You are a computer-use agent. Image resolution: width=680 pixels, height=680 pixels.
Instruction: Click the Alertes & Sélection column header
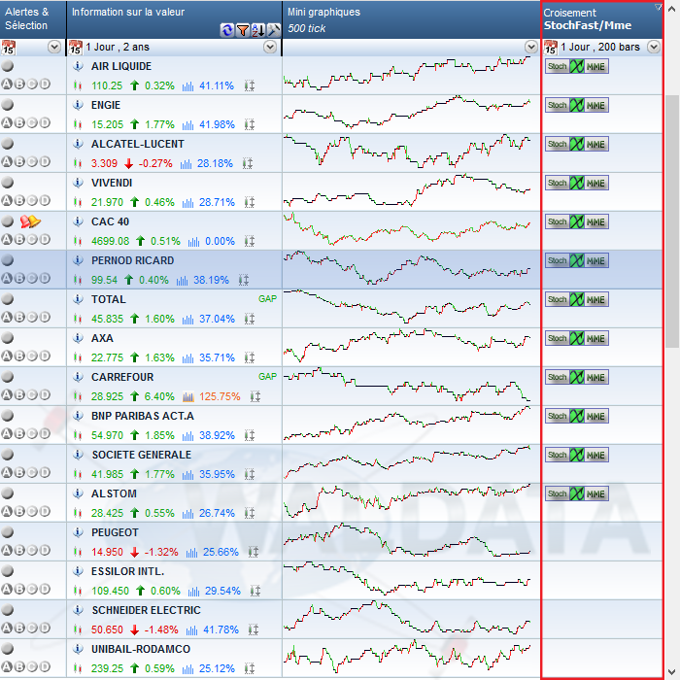coord(33,19)
